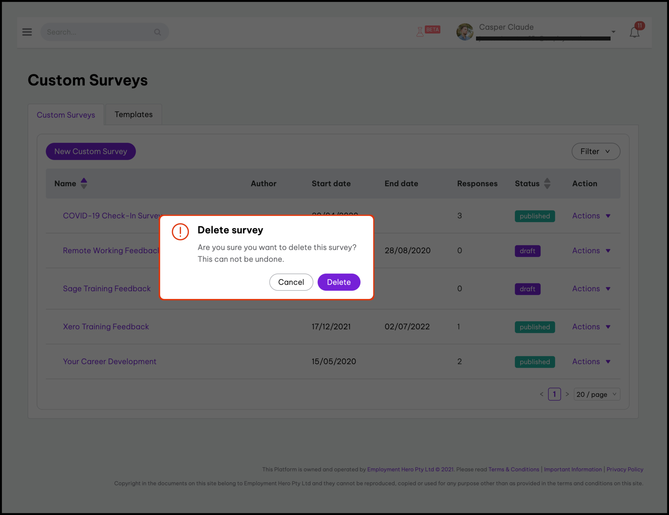Go to the previous page arrow
The width and height of the screenshot is (669, 515).
542,394
